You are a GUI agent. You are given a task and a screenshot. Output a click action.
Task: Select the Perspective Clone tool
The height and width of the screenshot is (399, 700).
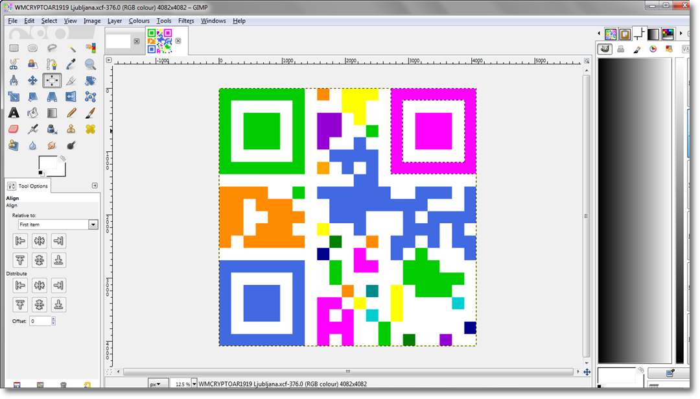click(x=14, y=145)
